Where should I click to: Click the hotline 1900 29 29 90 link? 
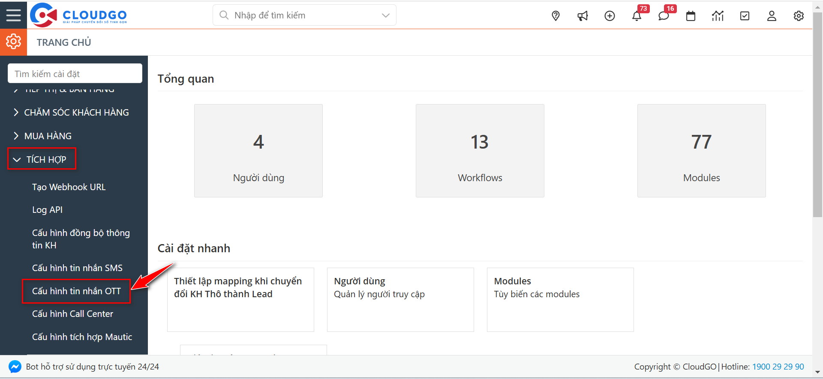coord(778,367)
